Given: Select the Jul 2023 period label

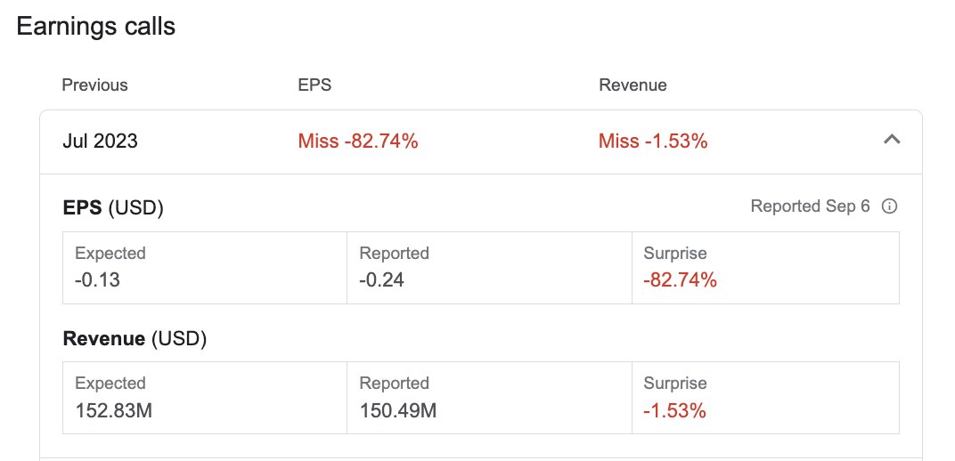Looking at the screenshot, I should click(100, 142).
